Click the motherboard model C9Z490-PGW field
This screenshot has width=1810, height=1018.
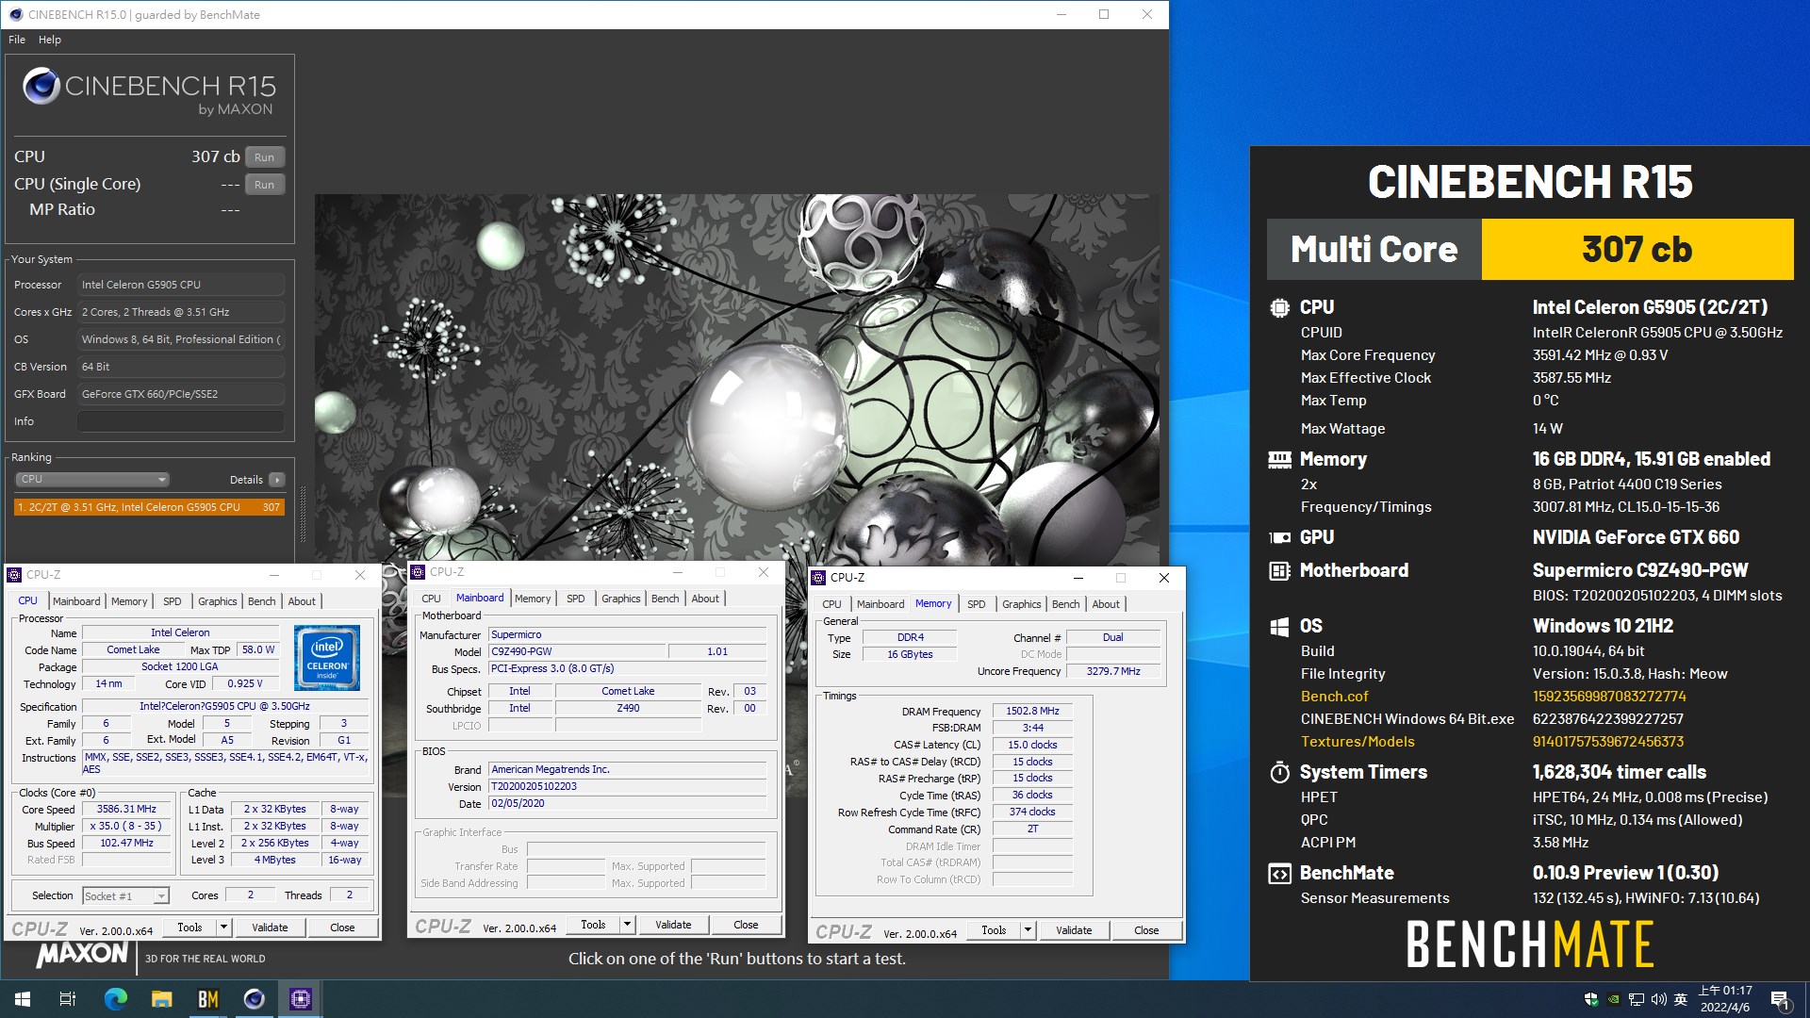coord(577,651)
